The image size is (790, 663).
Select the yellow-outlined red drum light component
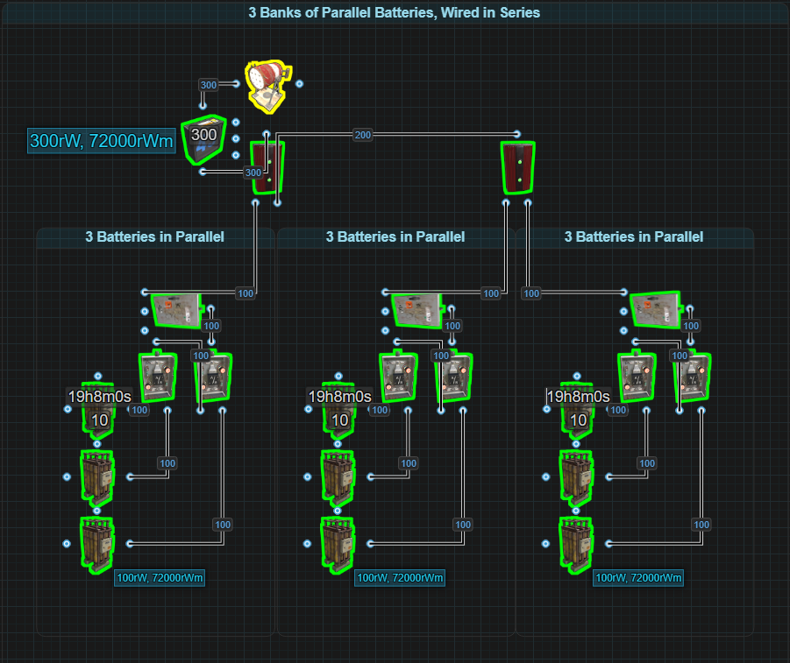coord(268,86)
